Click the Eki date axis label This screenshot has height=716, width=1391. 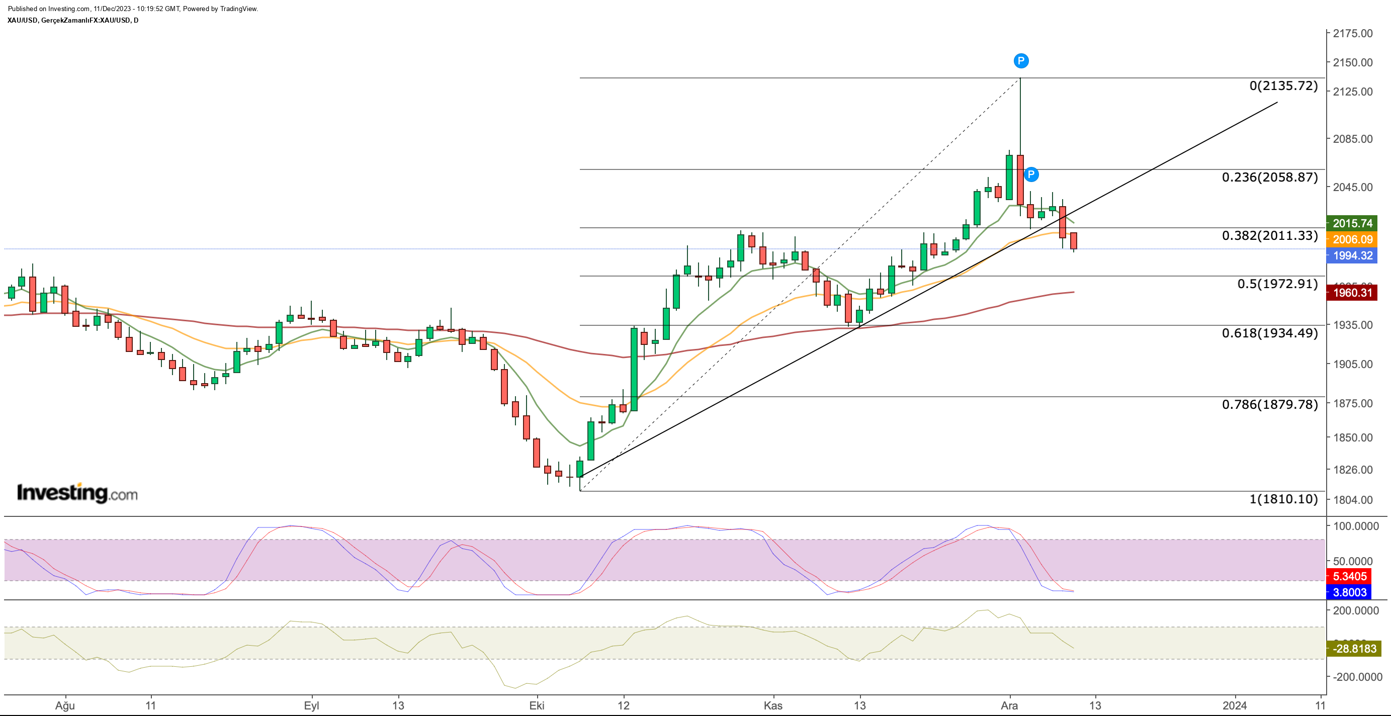[537, 706]
